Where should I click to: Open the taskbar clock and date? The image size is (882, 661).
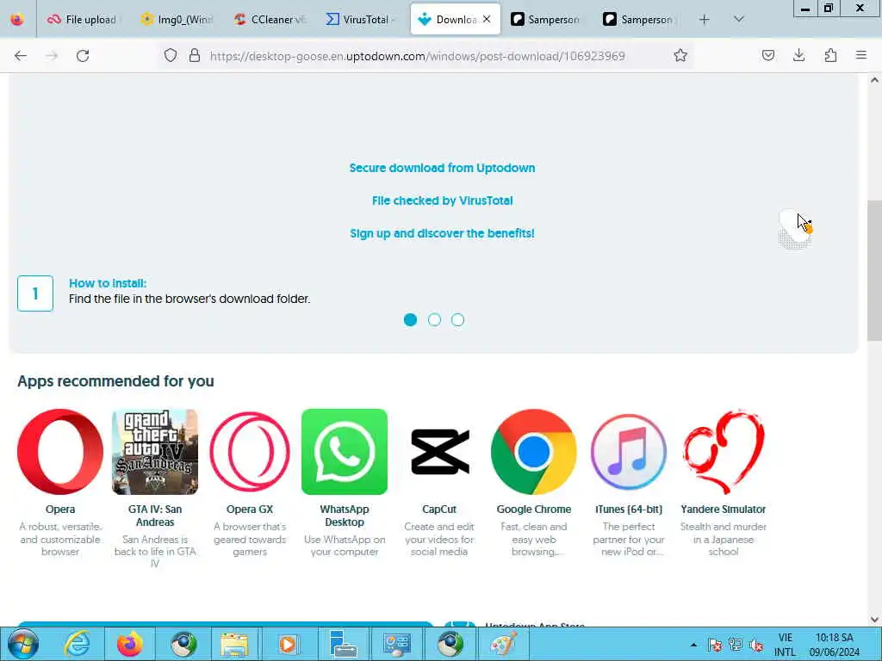click(835, 645)
